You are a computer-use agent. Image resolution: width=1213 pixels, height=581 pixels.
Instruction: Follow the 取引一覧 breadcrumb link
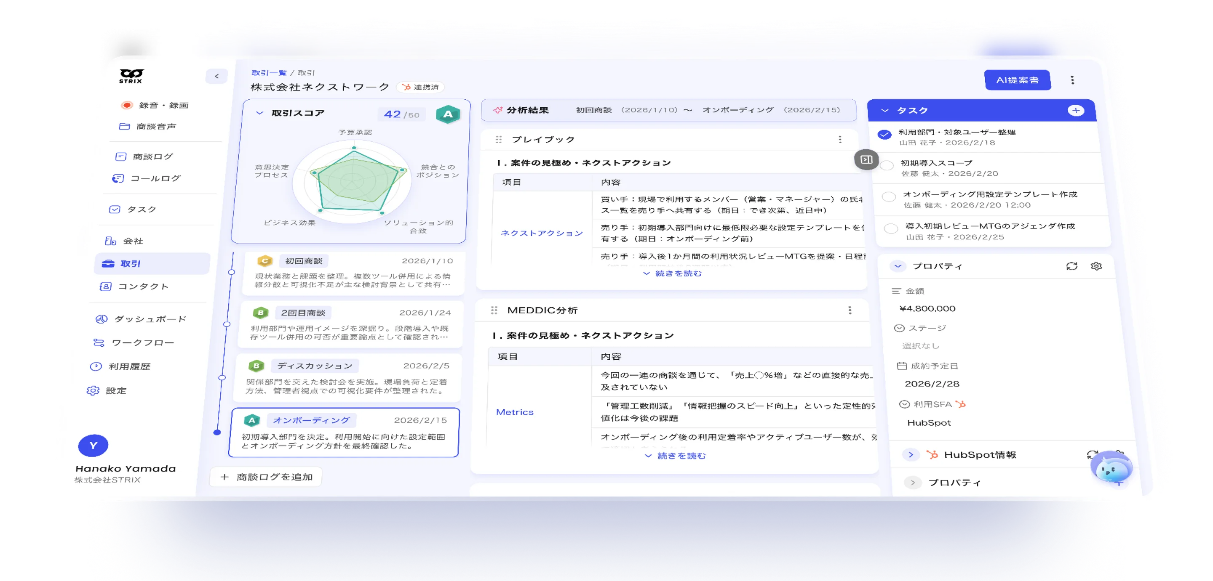(269, 73)
